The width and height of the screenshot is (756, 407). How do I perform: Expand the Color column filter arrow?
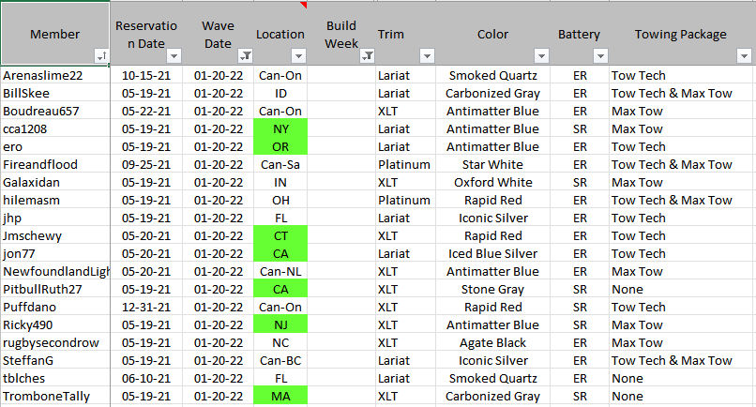[x=542, y=56]
